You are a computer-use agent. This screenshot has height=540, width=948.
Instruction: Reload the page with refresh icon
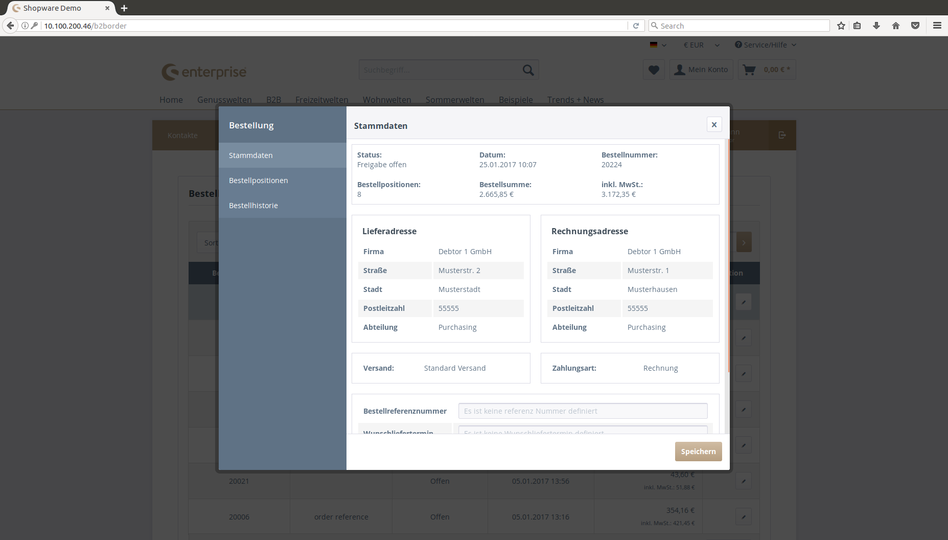click(x=636, y=26)
